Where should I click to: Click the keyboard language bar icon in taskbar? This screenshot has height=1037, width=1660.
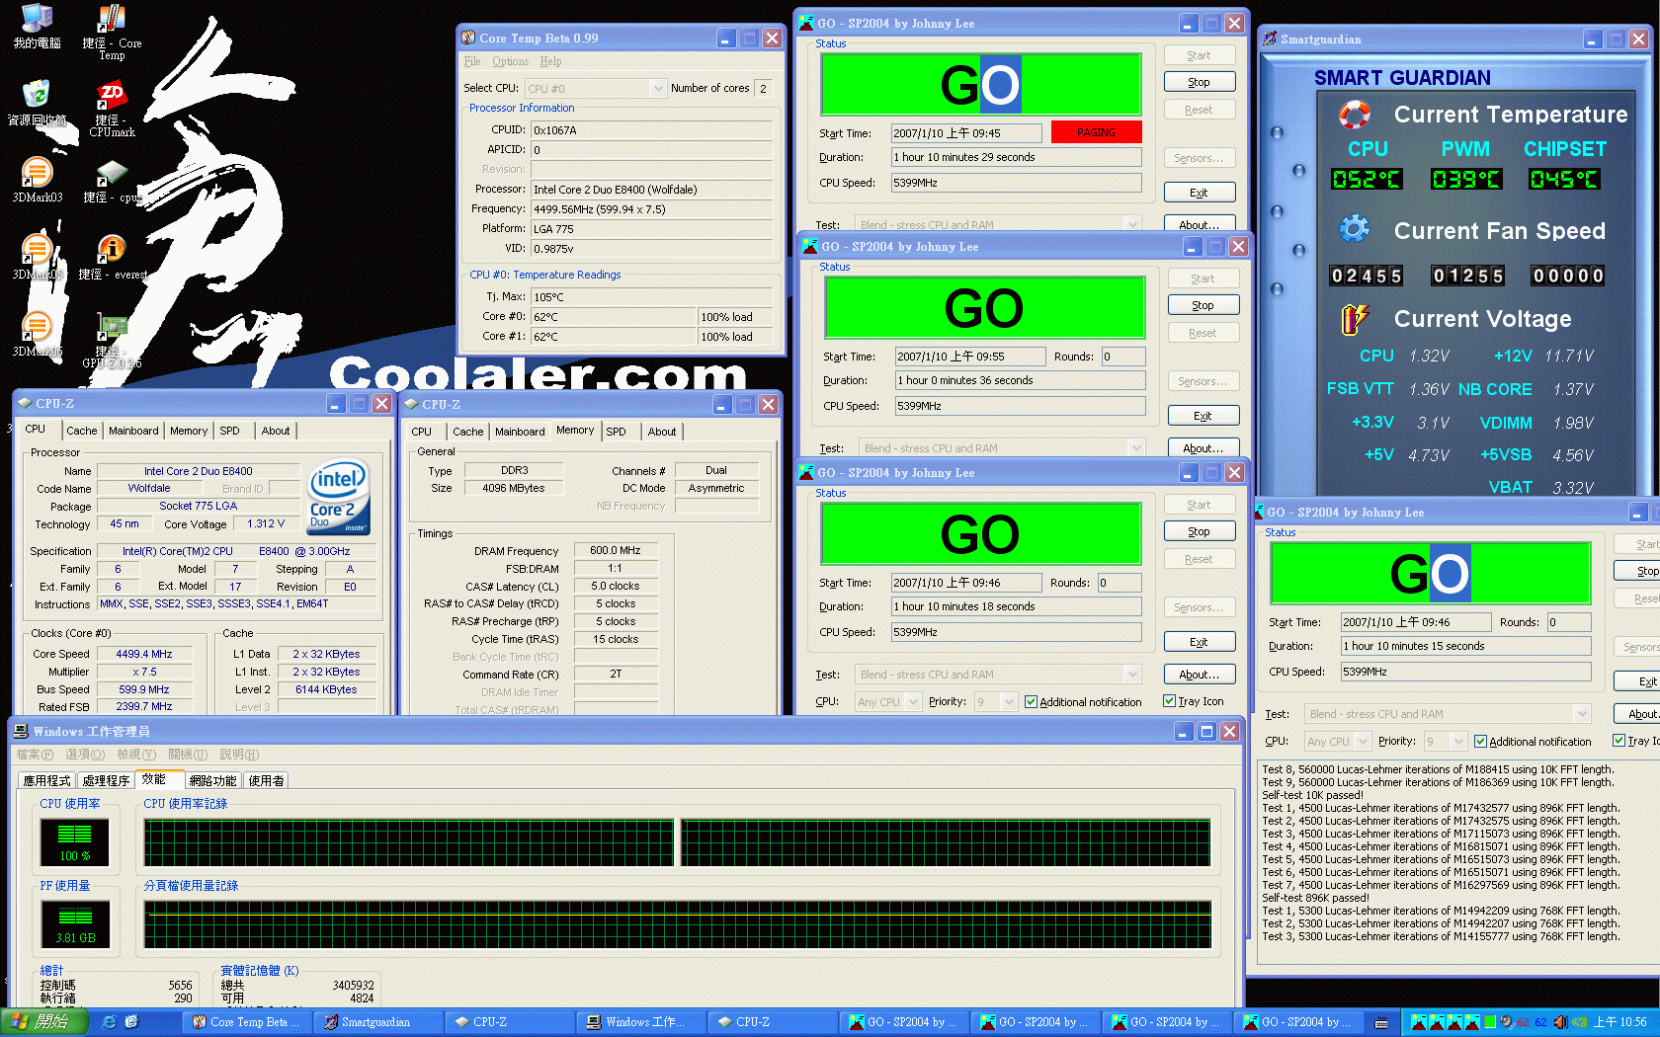tap(1381, 1022)
